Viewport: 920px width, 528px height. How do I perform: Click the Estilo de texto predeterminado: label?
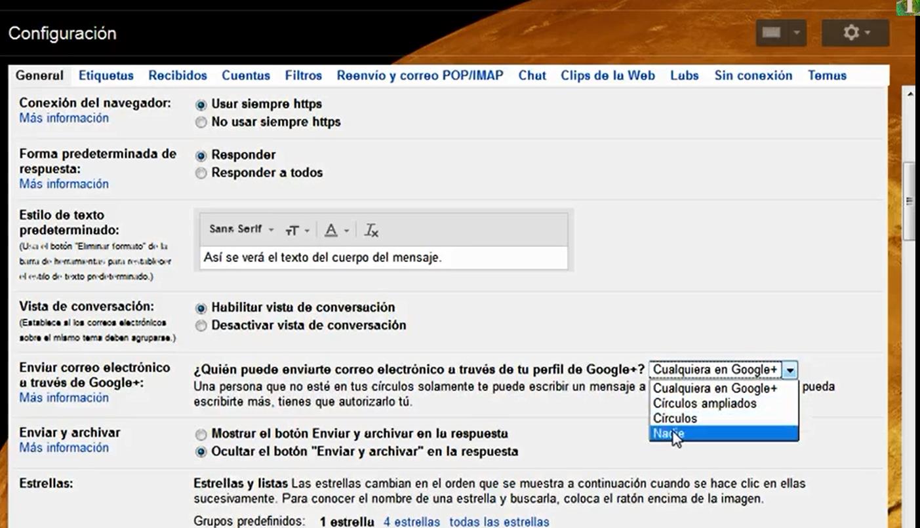tap(69, 223)
